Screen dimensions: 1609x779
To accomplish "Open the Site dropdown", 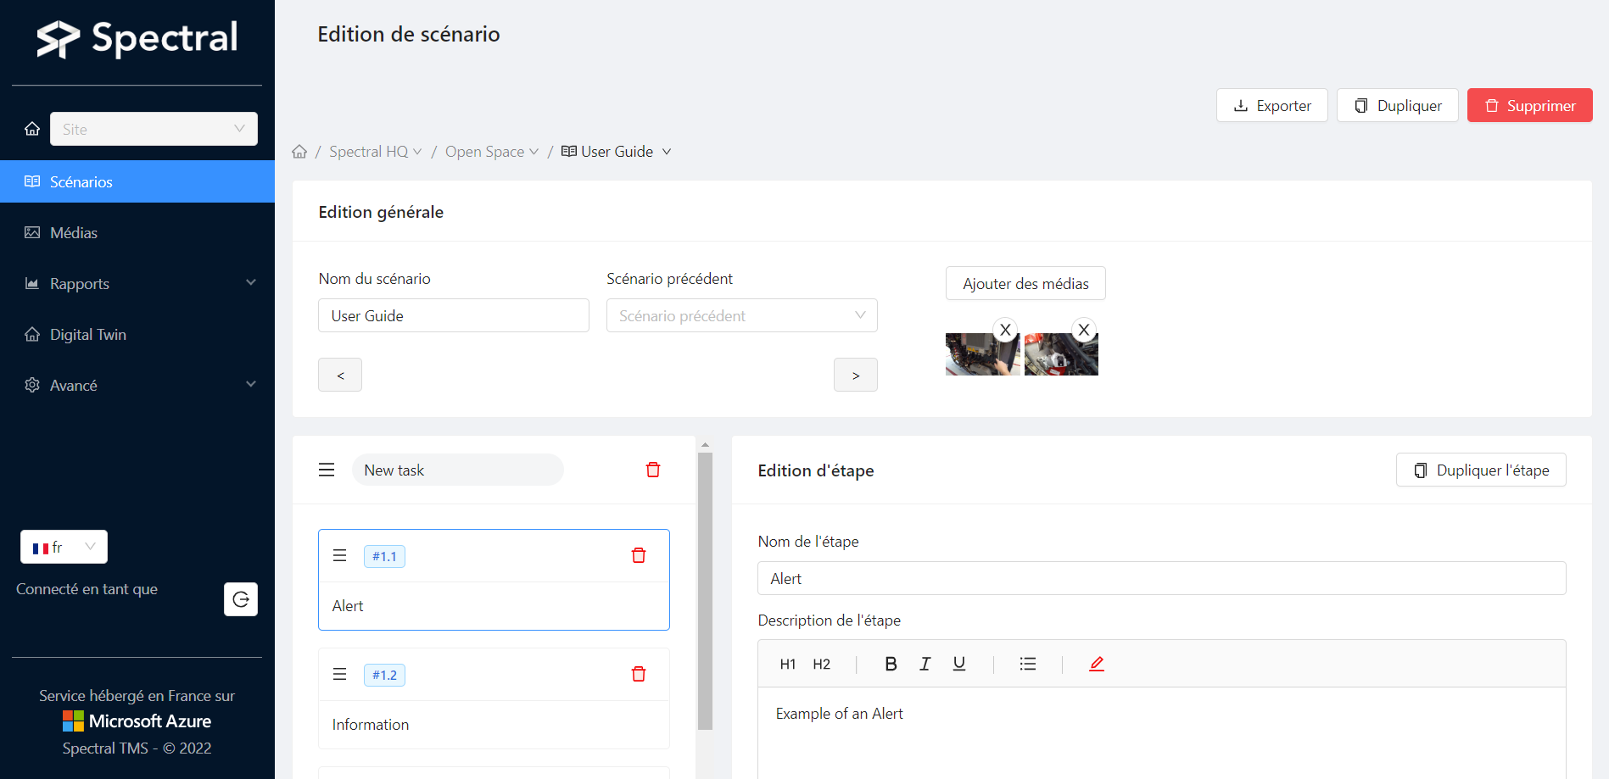I will 154,129.
